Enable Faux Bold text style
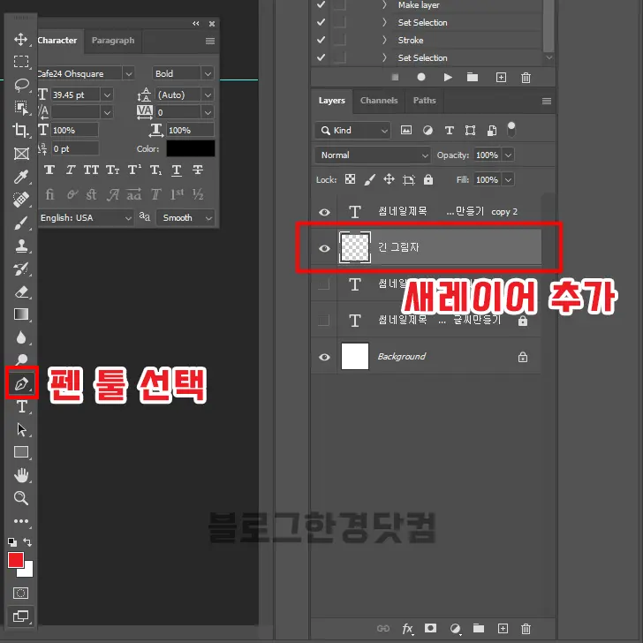643x643 pixels. click(49, 170)
